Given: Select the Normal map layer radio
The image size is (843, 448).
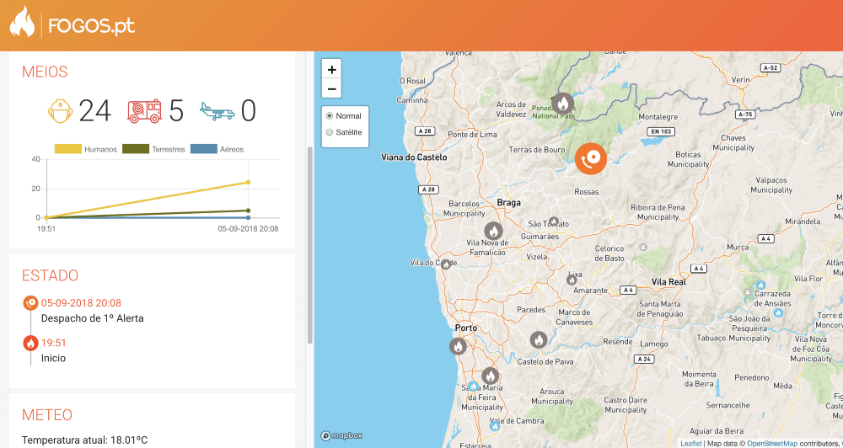Looking at the screenshot, I should pos(330,116).
